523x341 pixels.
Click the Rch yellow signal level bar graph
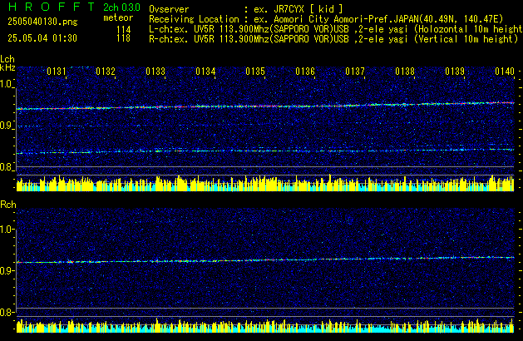tap(265, 325)
